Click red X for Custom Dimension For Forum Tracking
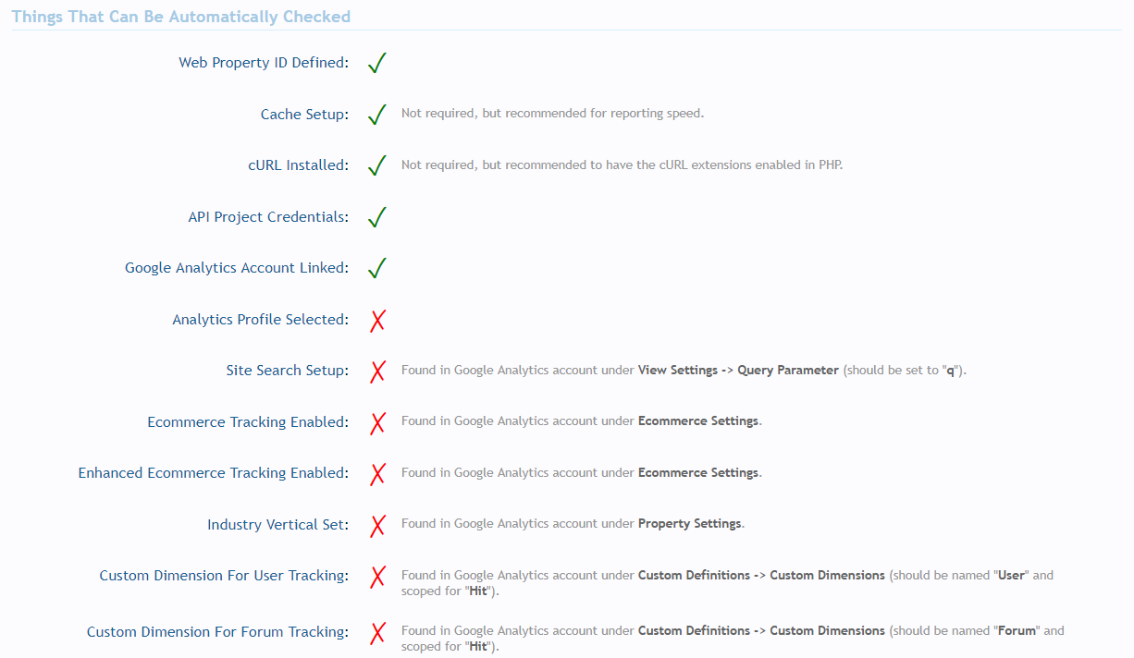The width and height of the screenshot is (1134, 658). tap(377, 633)
